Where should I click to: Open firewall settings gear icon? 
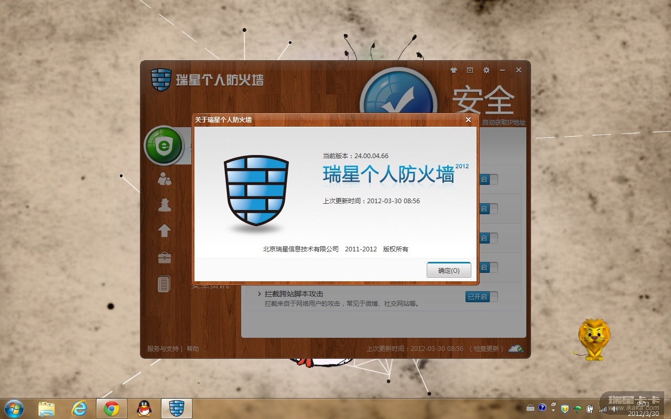click(486, 70)
